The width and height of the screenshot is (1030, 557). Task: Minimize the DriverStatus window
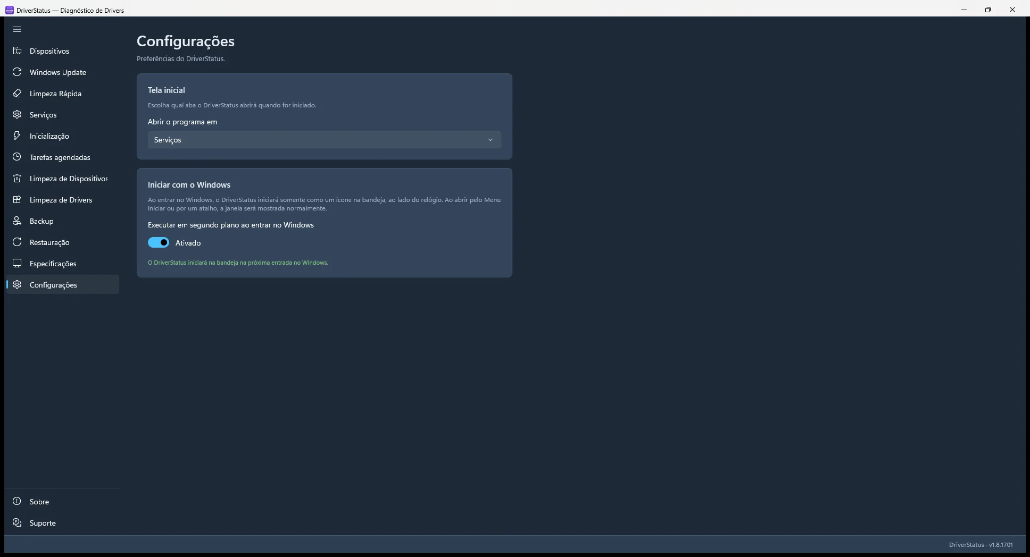click(x=963, y=10)
